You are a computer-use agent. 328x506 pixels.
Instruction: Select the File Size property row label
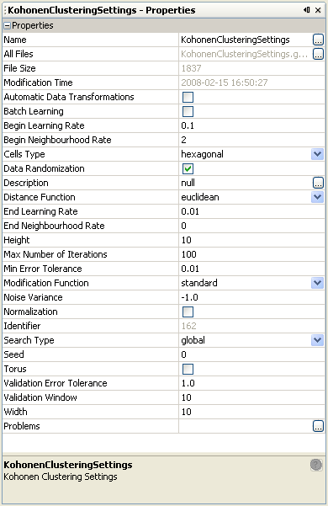tap(19, 68)
